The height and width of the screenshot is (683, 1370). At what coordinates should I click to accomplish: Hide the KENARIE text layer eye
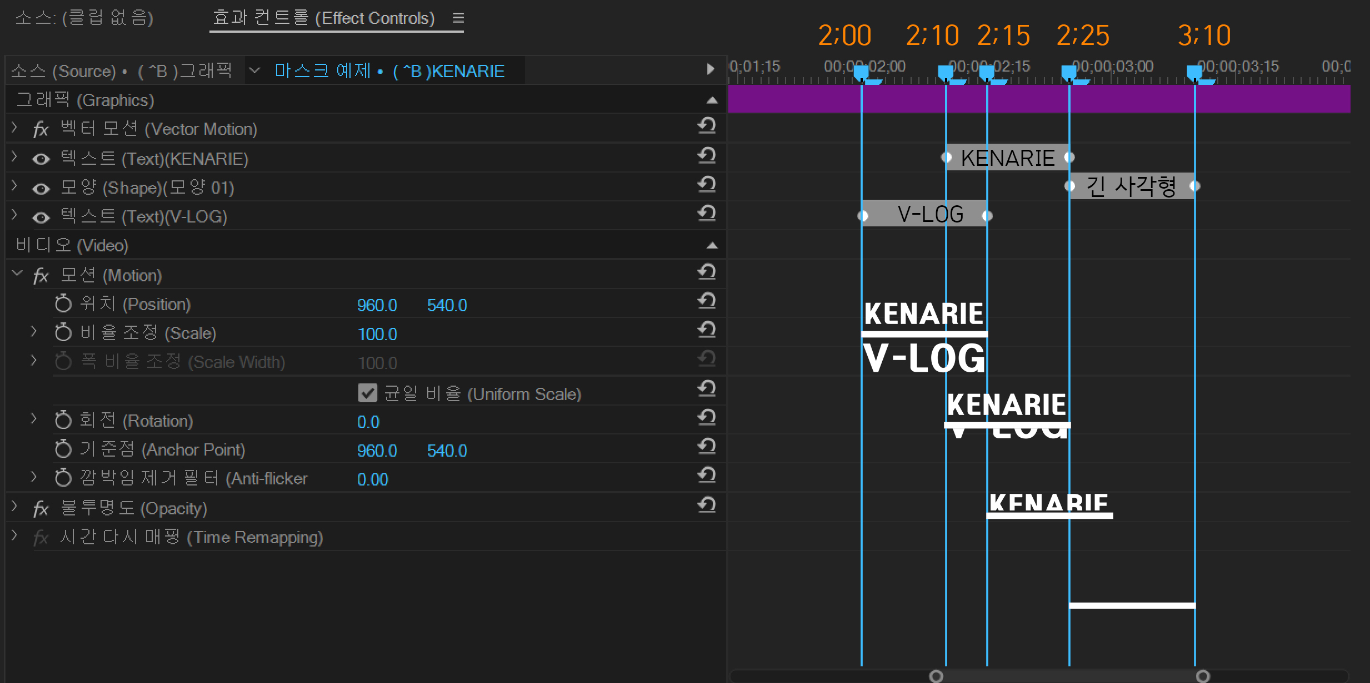click(41, 159)
